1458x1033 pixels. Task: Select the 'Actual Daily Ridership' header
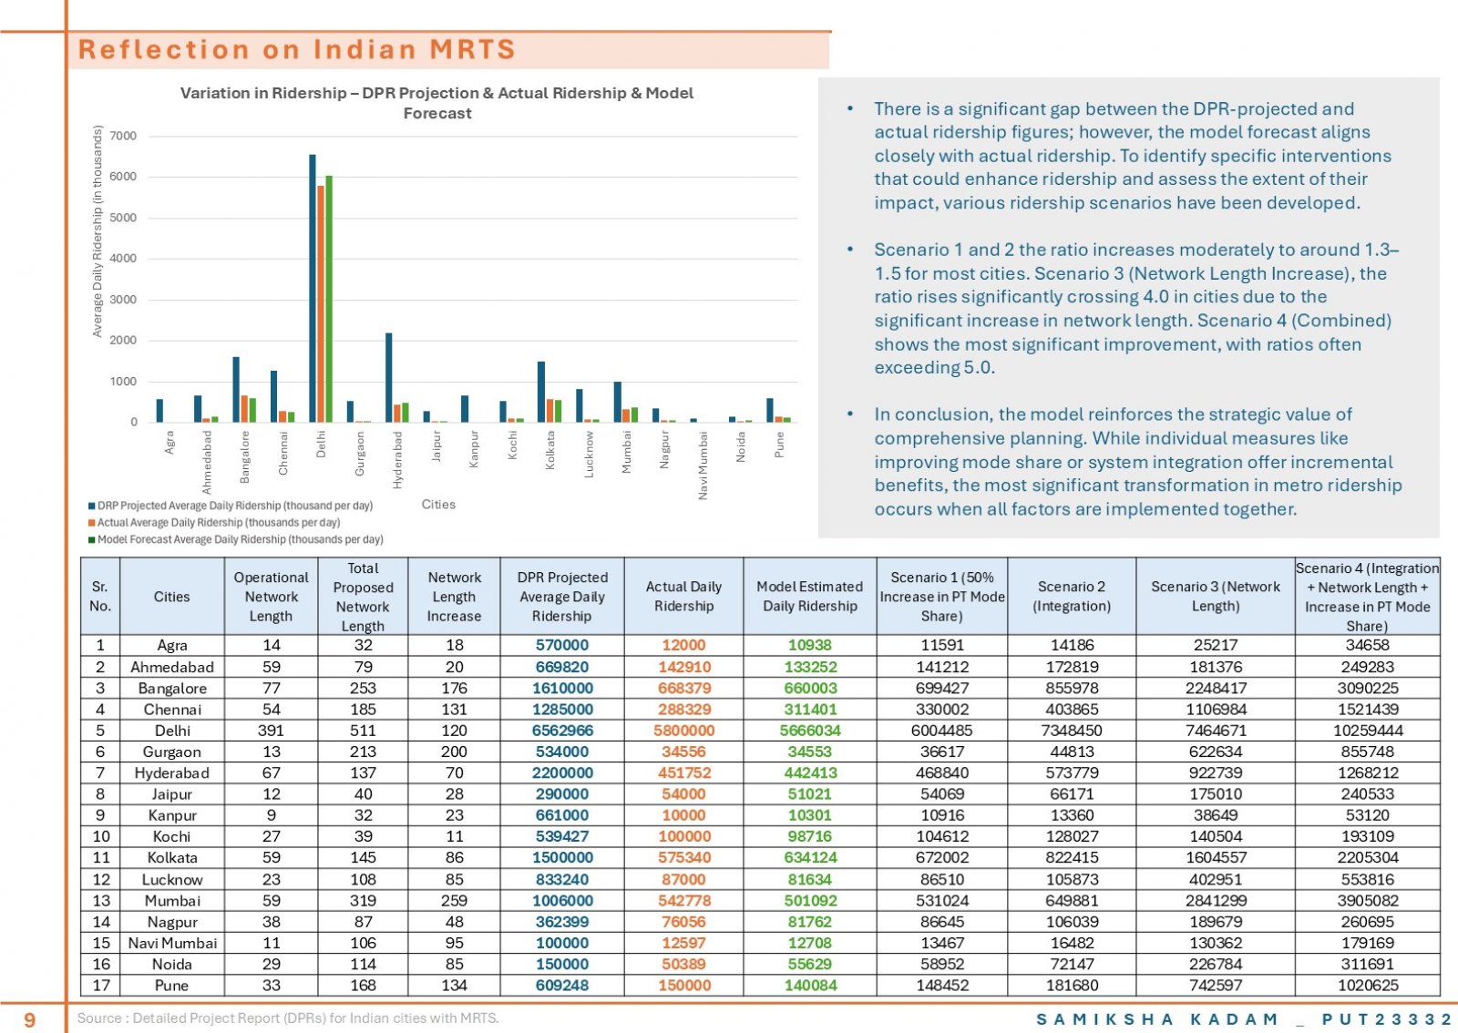pos(683,597)
